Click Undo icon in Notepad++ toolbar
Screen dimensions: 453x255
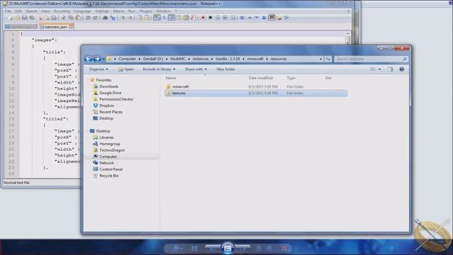tap(88, 18)
